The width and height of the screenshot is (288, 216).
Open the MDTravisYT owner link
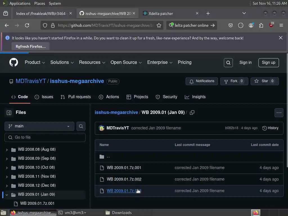[31, 81]
